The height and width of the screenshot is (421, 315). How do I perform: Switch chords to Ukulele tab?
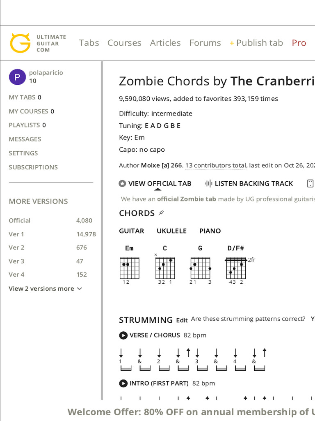(x=171, y=231)
